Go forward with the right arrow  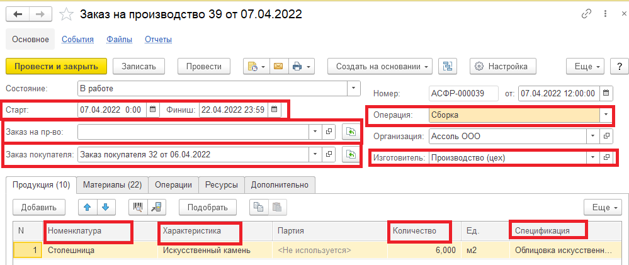pyautogui.click(x=40, y=14)
